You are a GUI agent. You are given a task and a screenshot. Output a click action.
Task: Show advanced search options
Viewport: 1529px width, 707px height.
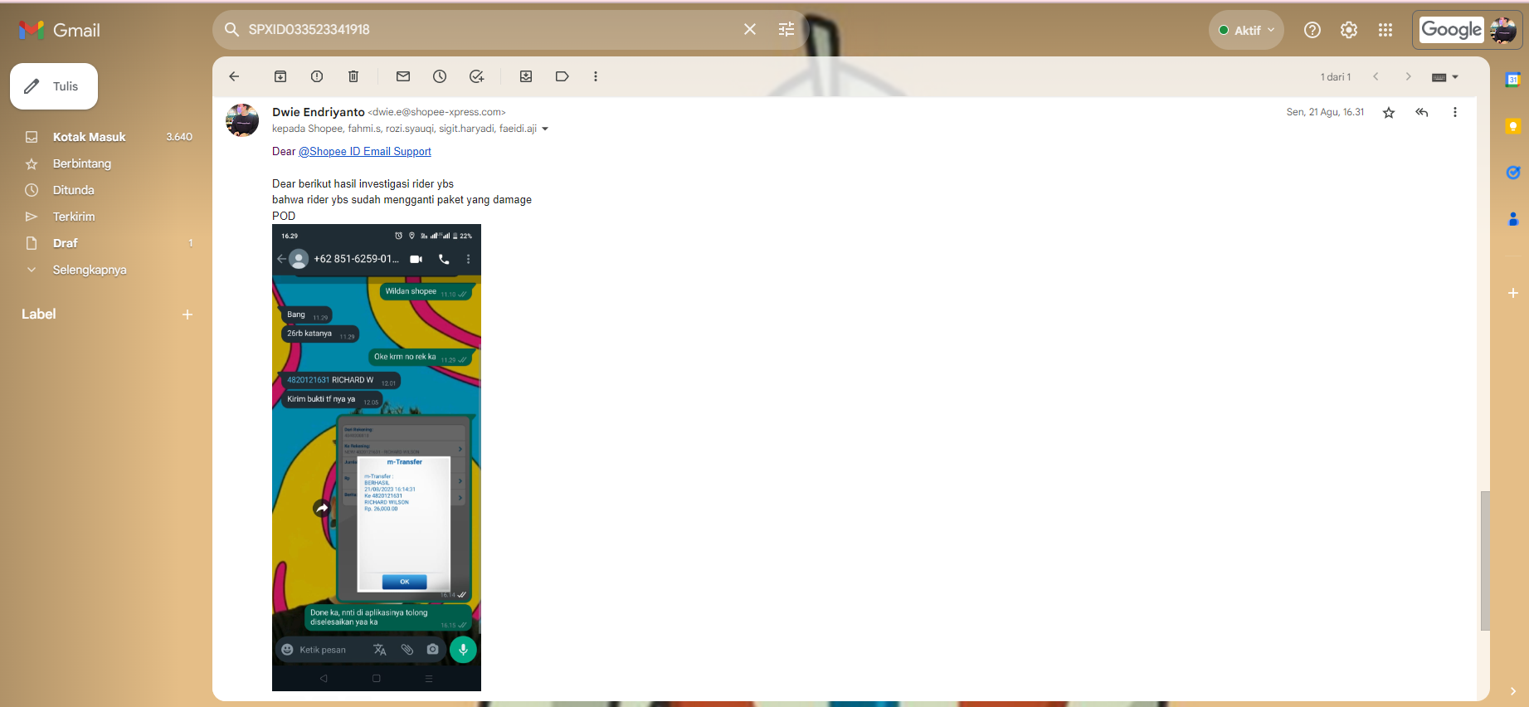coord(786,29)
